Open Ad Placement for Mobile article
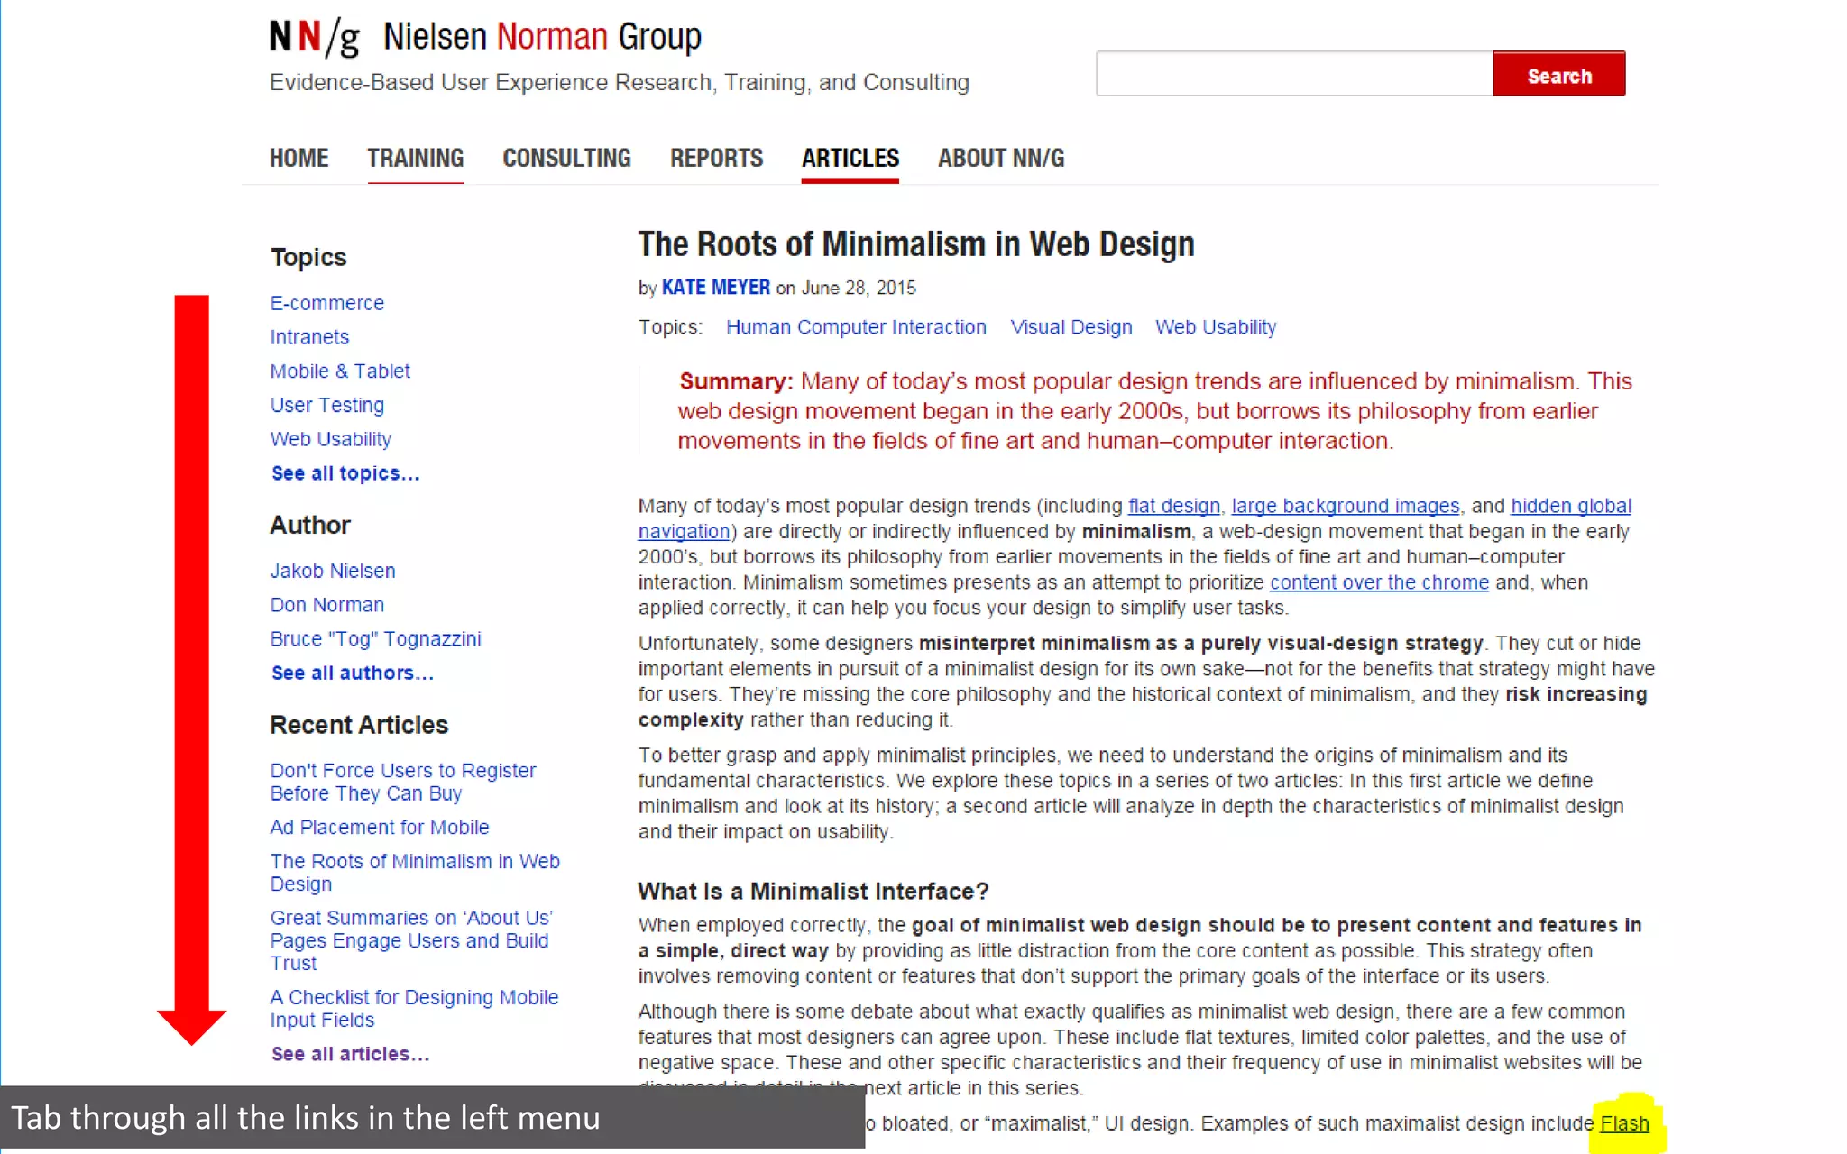 pos(379,827)
